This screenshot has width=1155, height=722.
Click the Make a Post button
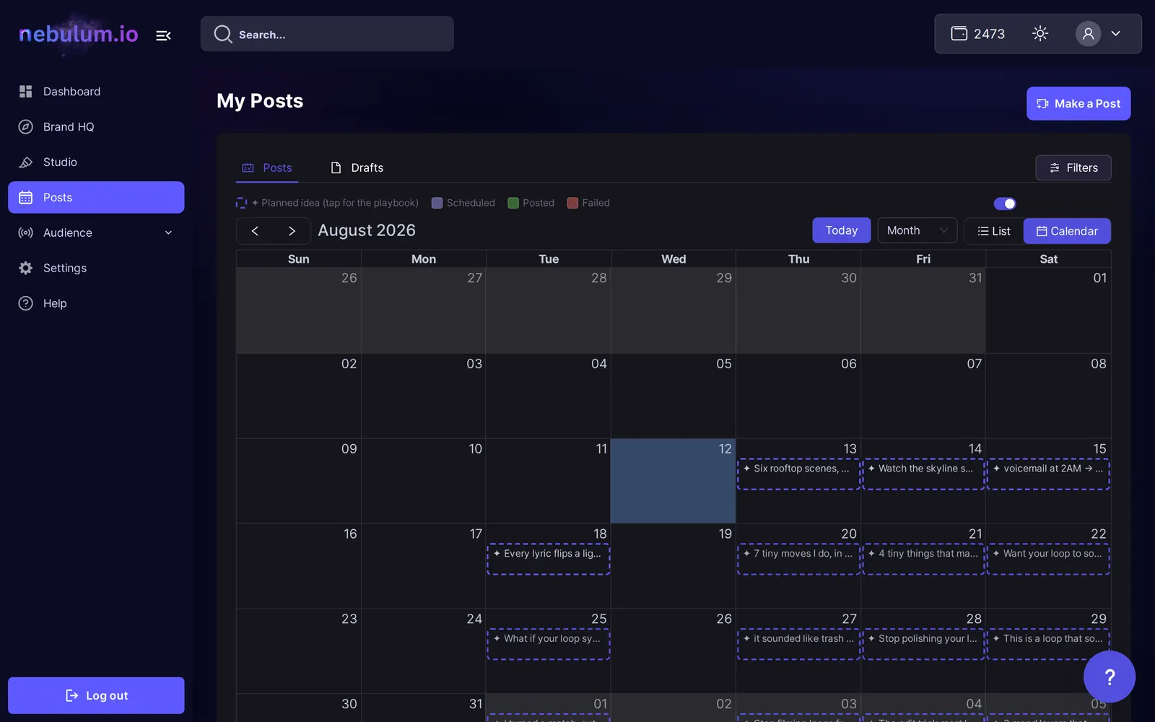1078,104
